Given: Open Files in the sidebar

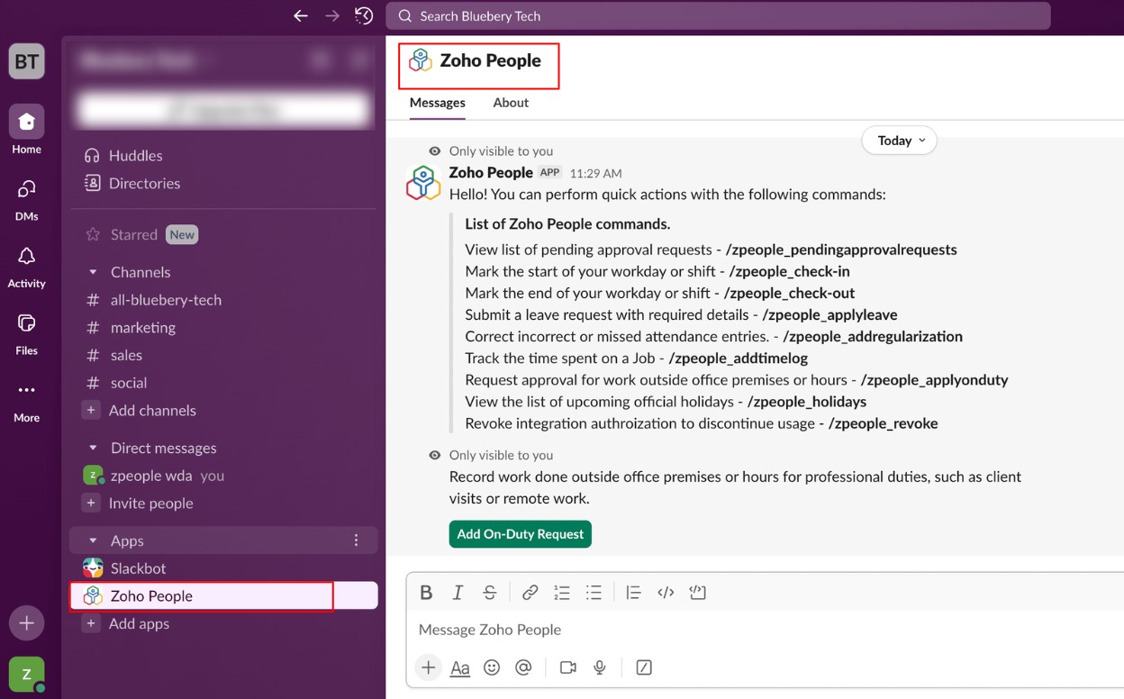Looking at the screenshot, I should pos(26,333).
